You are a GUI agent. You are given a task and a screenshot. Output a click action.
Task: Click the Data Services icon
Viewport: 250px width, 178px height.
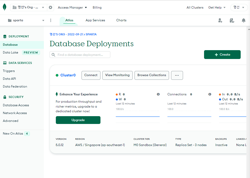5,63
